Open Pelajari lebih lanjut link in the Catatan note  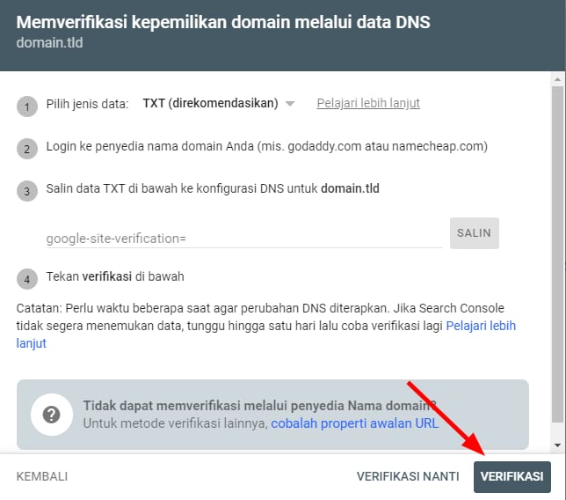point(481,326)
